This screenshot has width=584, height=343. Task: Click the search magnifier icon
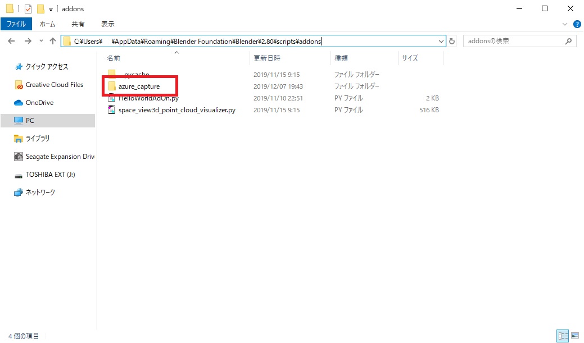click(568, 41)
